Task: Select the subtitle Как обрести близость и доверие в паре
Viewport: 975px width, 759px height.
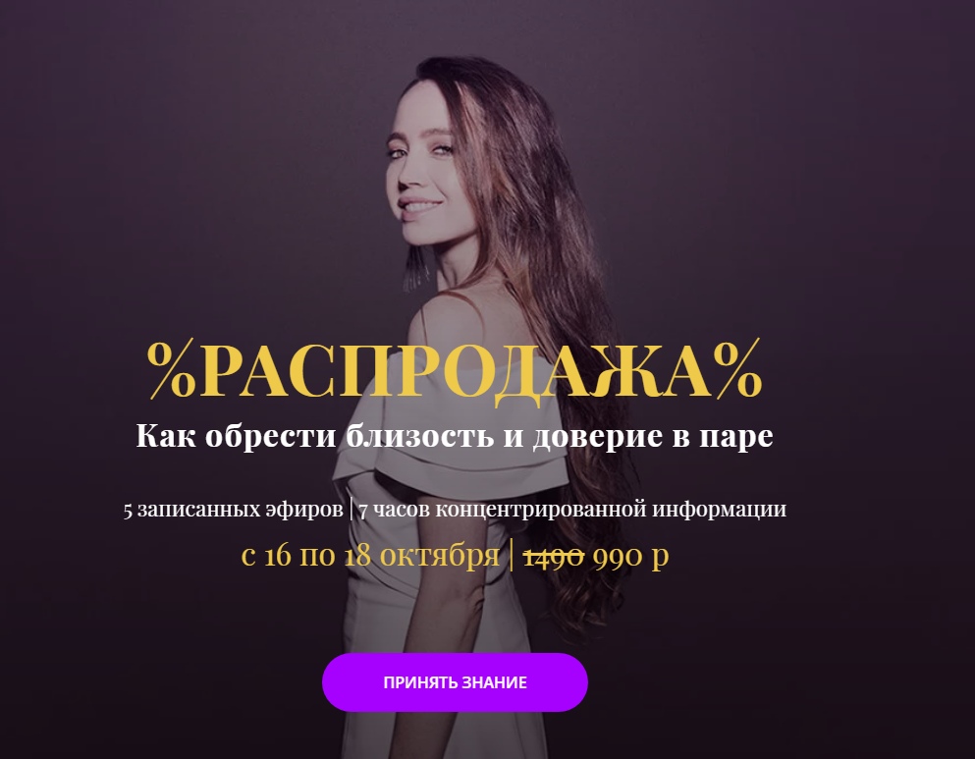Action: pyautogui.click(x=455, y=435)
